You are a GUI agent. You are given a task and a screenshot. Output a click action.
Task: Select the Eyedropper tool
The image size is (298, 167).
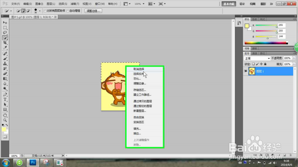coord(5,48)
